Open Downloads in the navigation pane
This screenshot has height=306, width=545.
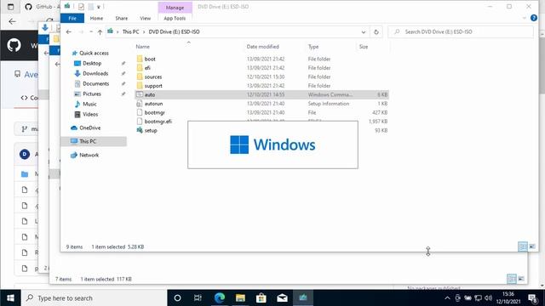point(95,74)
